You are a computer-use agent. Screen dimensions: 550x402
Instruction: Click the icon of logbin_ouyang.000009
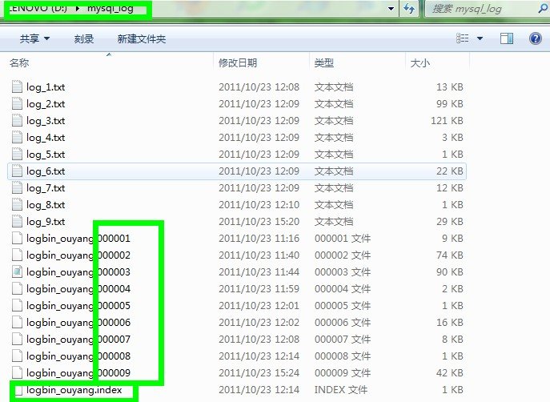point(17,373)
